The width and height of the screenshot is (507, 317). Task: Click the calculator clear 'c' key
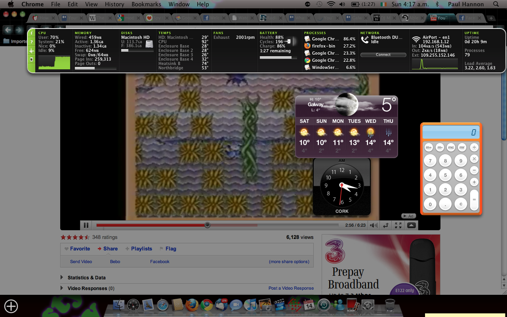tap(461, 204)
